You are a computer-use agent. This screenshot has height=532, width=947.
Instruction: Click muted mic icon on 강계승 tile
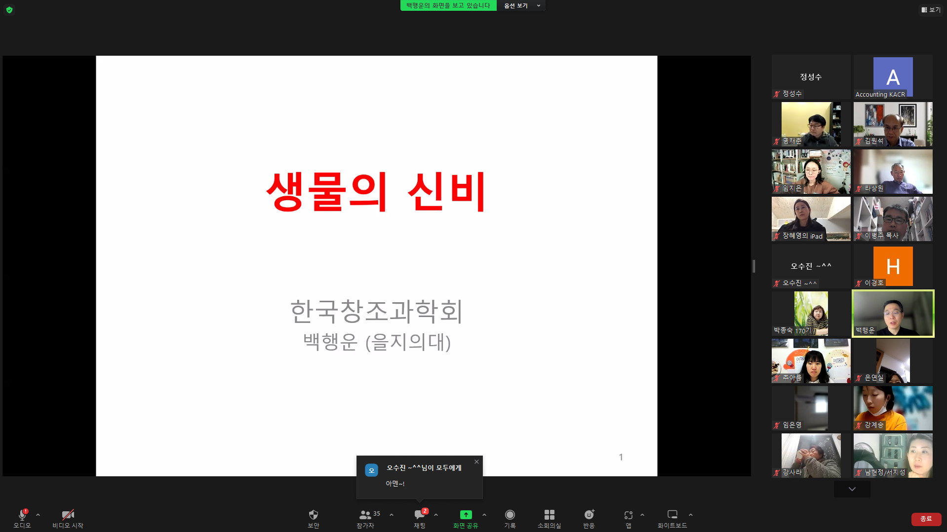click(x=859, y=425)
